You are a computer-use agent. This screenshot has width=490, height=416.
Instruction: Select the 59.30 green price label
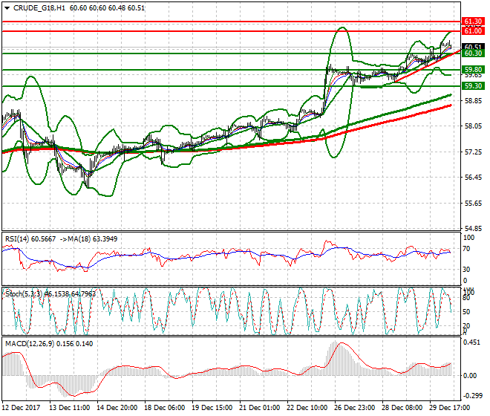(x=473, y=85)
